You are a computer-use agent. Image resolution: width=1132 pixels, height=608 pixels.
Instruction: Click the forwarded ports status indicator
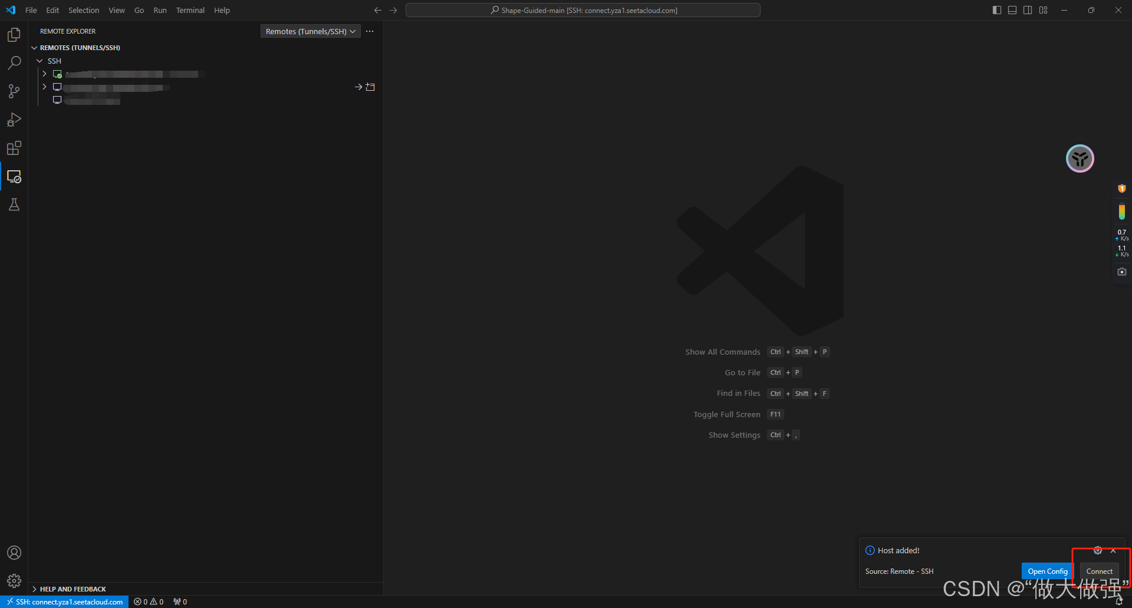click(180, 602)
